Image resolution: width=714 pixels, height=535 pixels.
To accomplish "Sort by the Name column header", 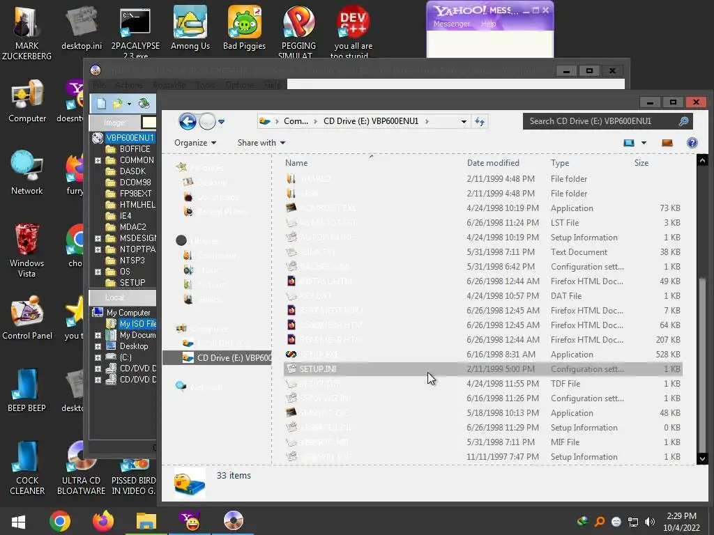I will pos(296,163).
